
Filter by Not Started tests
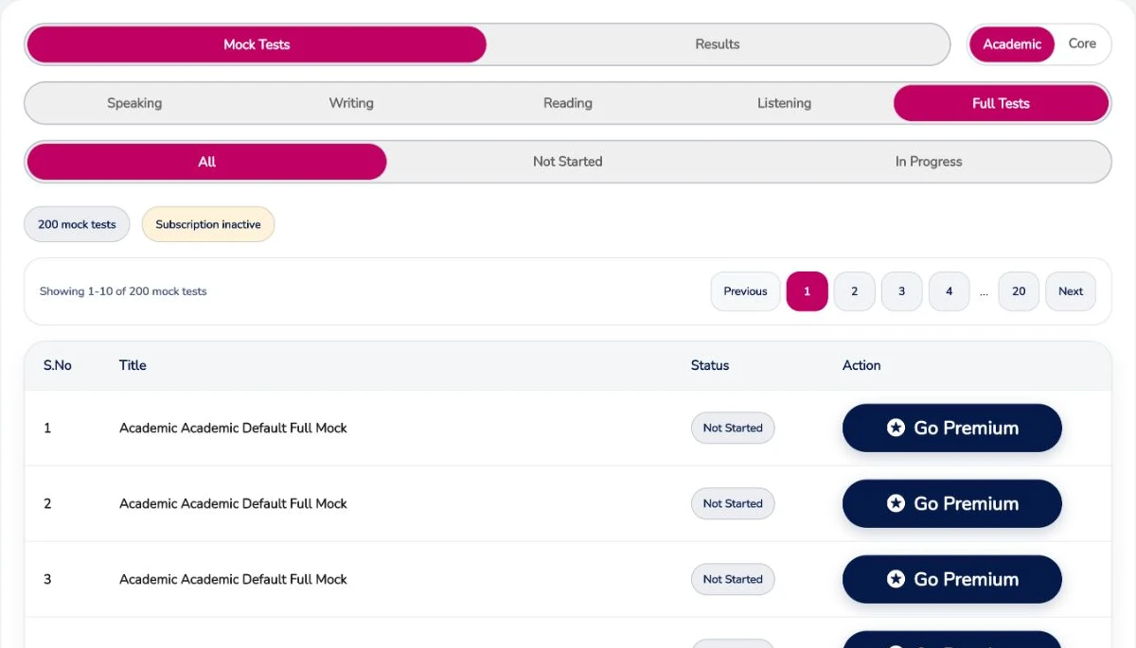pyautogui.click(x=568, y=162)
